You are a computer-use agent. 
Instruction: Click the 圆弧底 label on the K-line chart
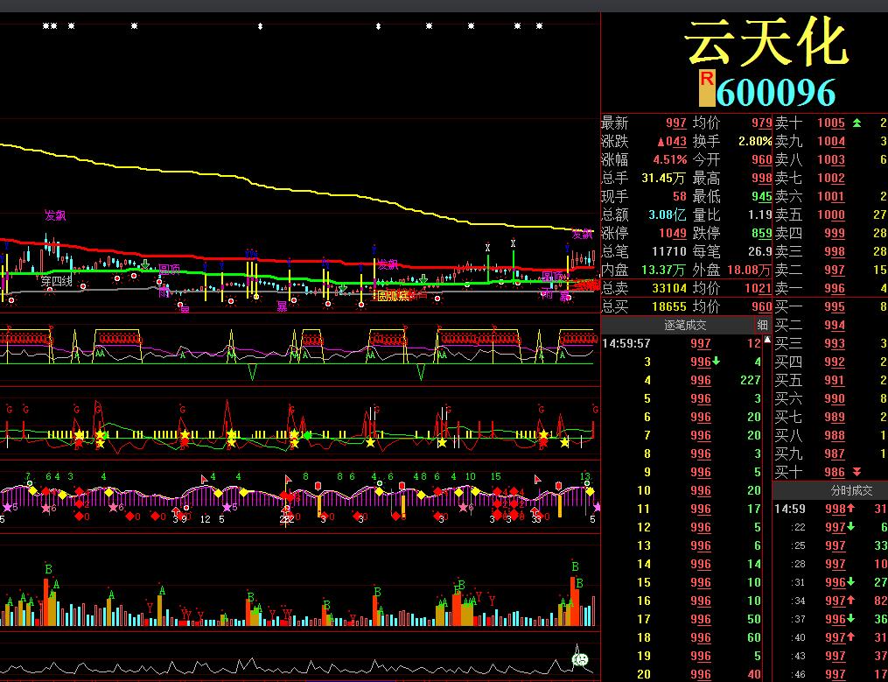coord(392,295)
